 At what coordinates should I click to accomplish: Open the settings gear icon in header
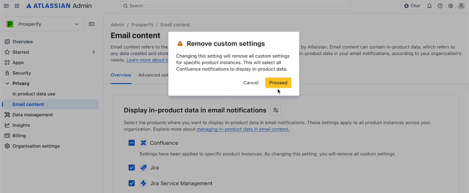click(x=451, y=6)
